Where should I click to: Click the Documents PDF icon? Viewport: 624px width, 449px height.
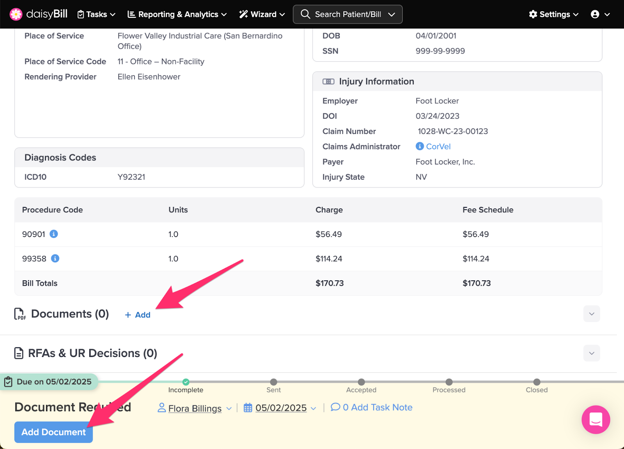(x=20, y=314)
